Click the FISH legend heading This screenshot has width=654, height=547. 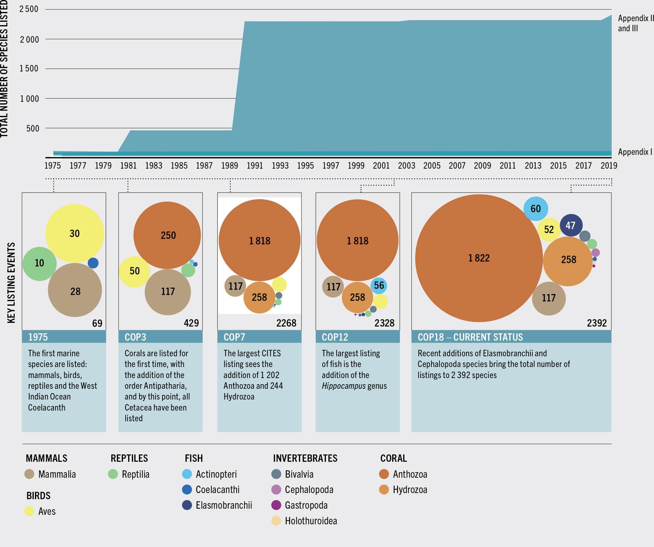pos(194,458)
